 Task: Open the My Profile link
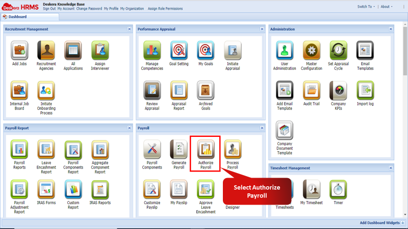tap(111, 9)
